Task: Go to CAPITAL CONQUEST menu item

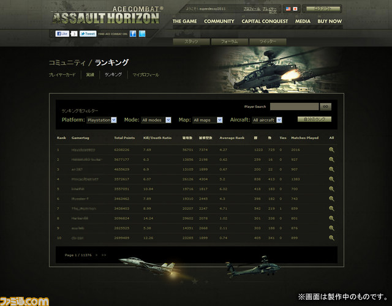Action: click(x=265, y=21)
